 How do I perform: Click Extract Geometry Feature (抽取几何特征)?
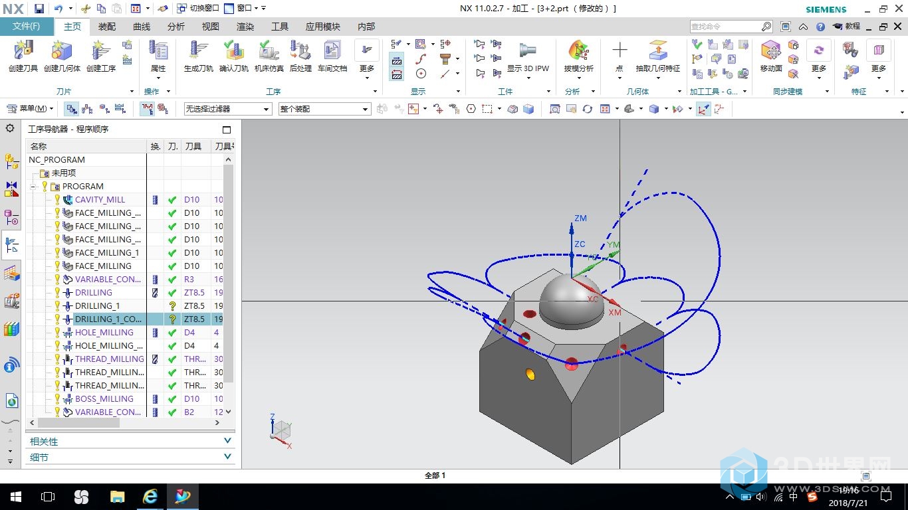[x=657, y=56]
